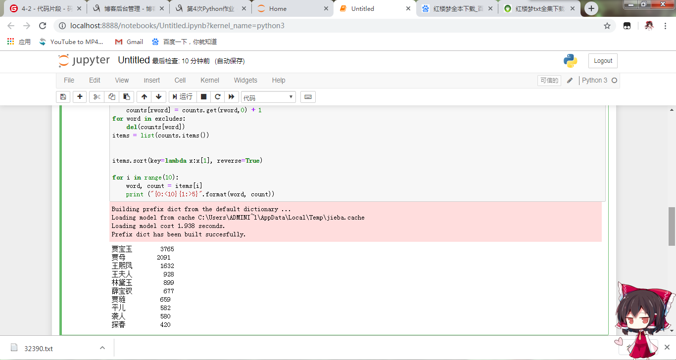Click the Python logo icon
The image size is (676, 360).
570,61
